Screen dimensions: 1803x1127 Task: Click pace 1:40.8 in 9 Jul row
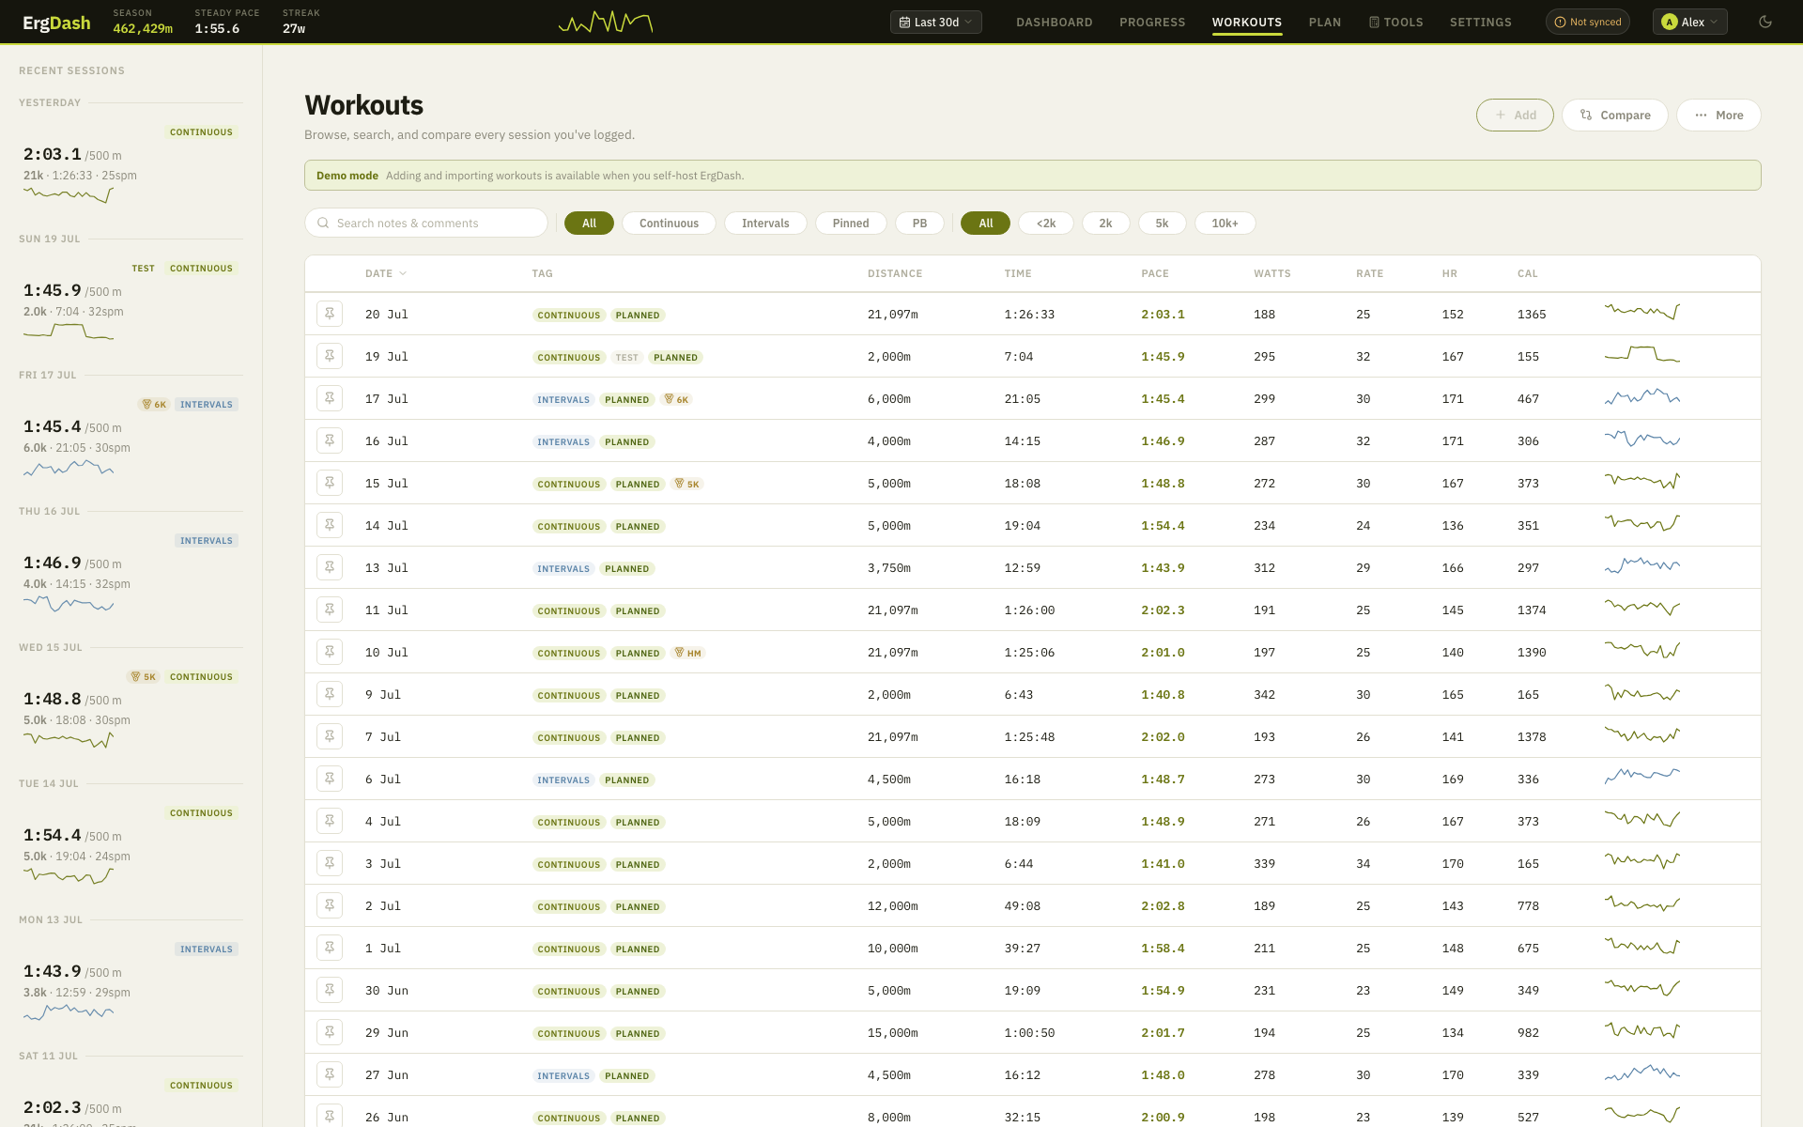coord(1163,695)
